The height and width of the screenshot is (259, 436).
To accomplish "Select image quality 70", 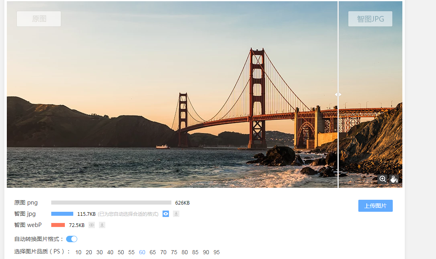I will [163, 252].
